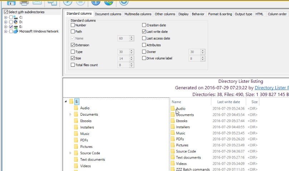The image size is (289, 171).
Task: Click the globe website toolbar icon
Action: tap(109, 2)
